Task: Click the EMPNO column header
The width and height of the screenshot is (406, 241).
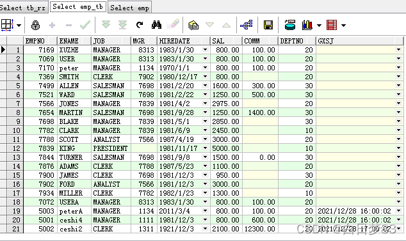Action: pos(40,41)
